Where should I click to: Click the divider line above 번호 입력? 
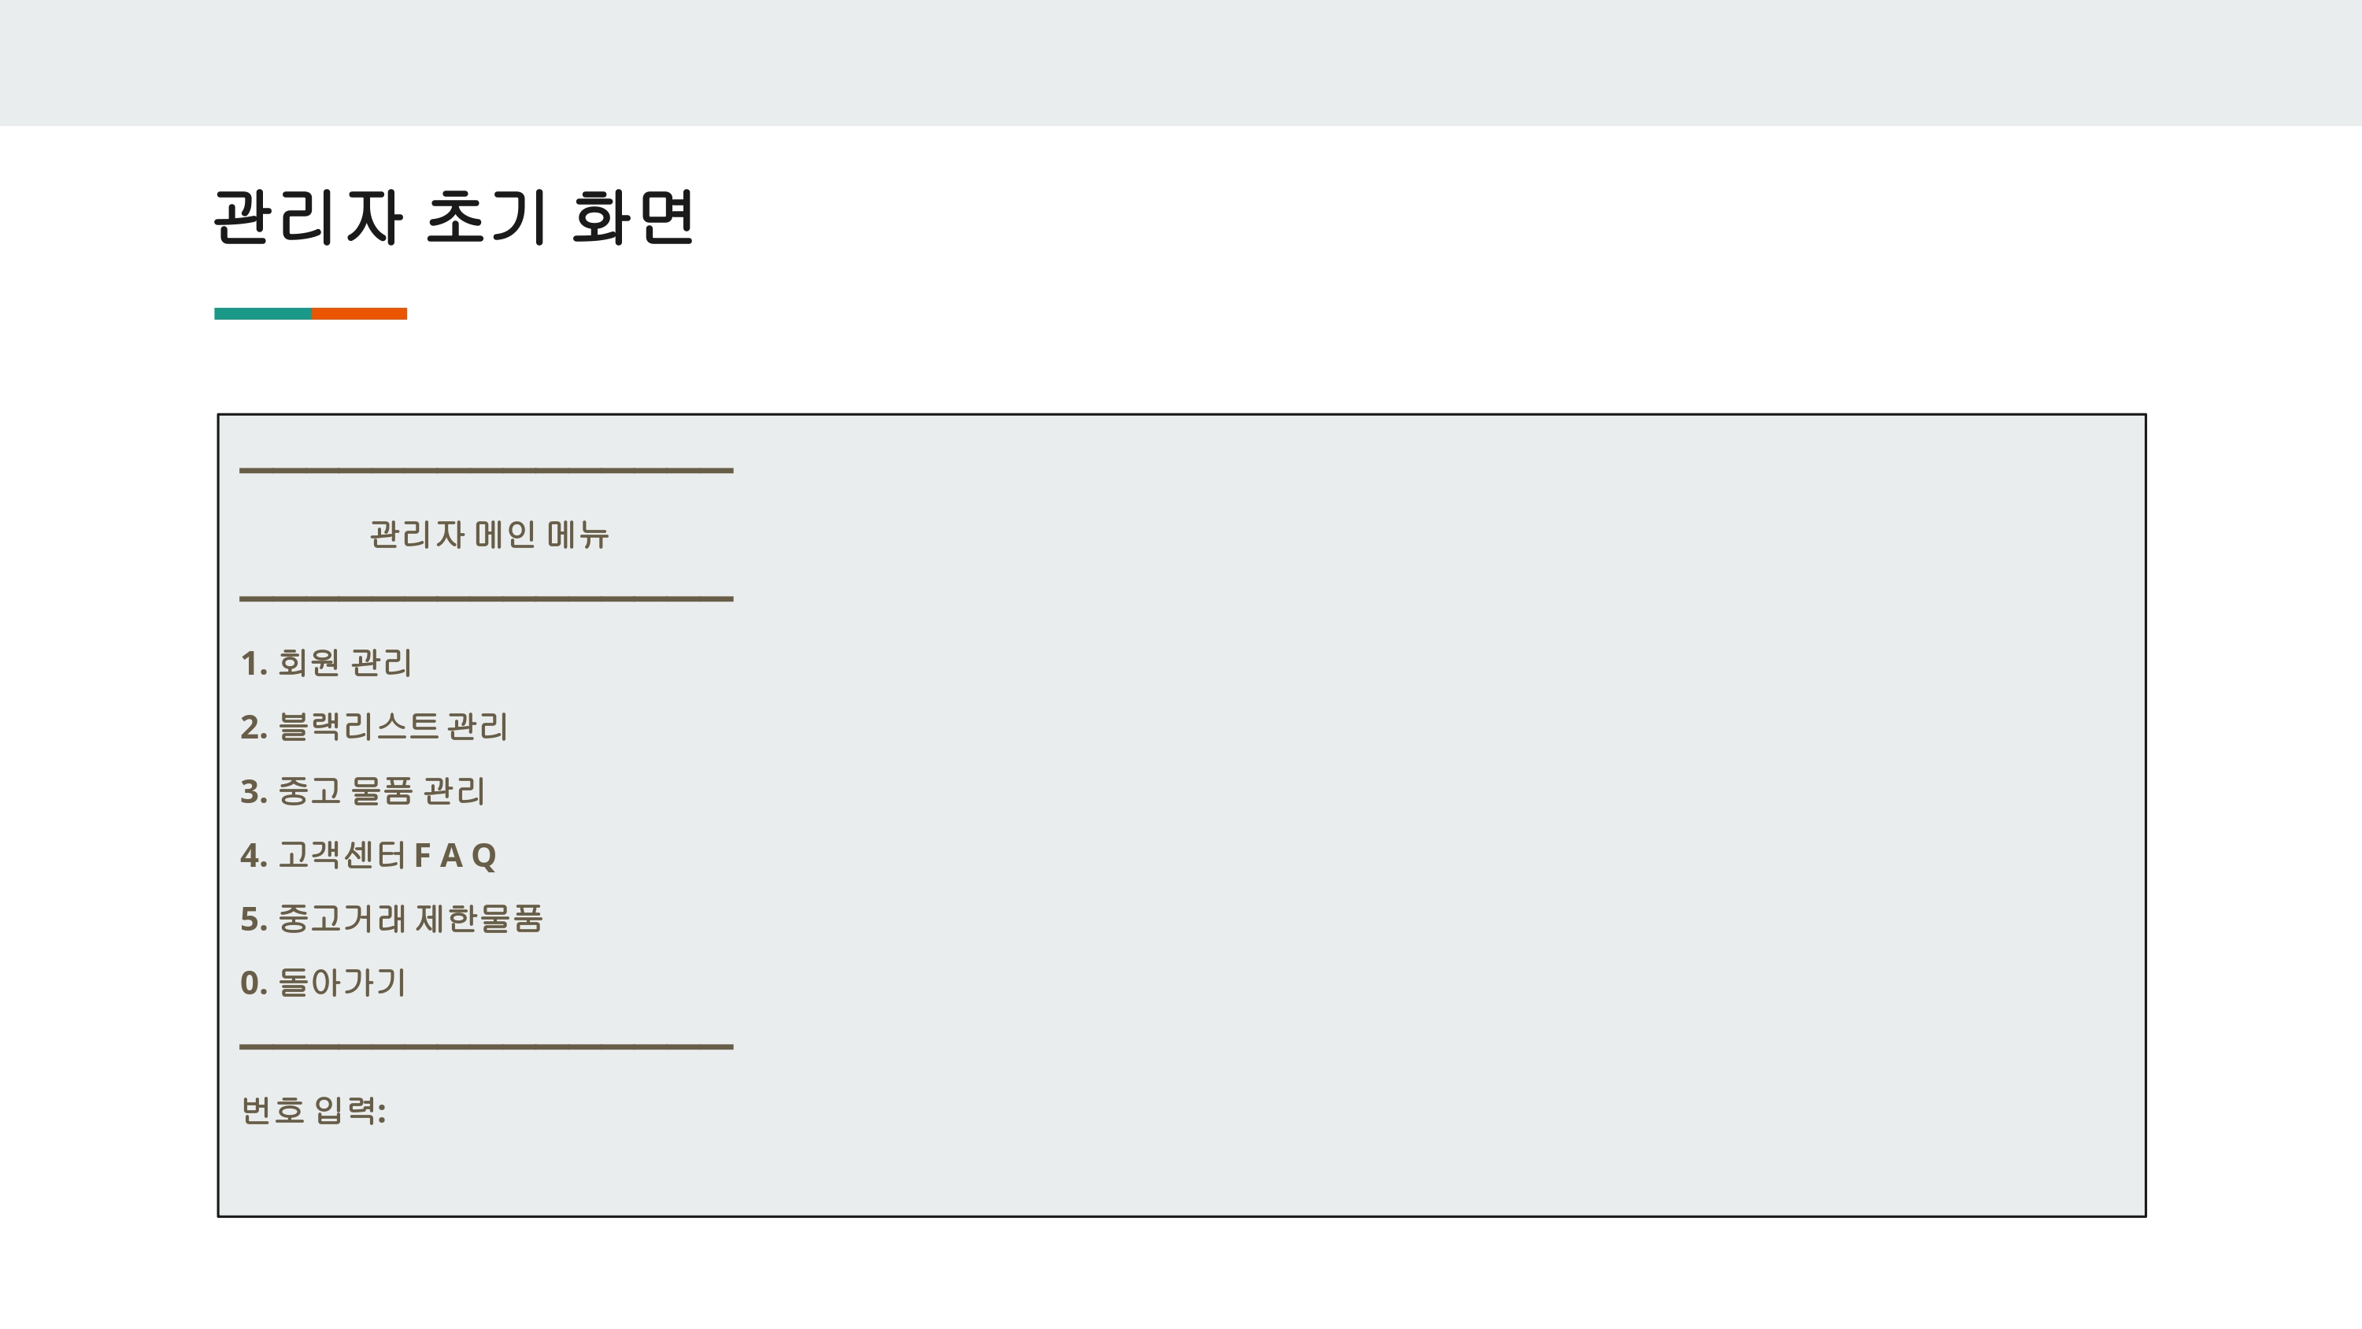(486, 1046)
